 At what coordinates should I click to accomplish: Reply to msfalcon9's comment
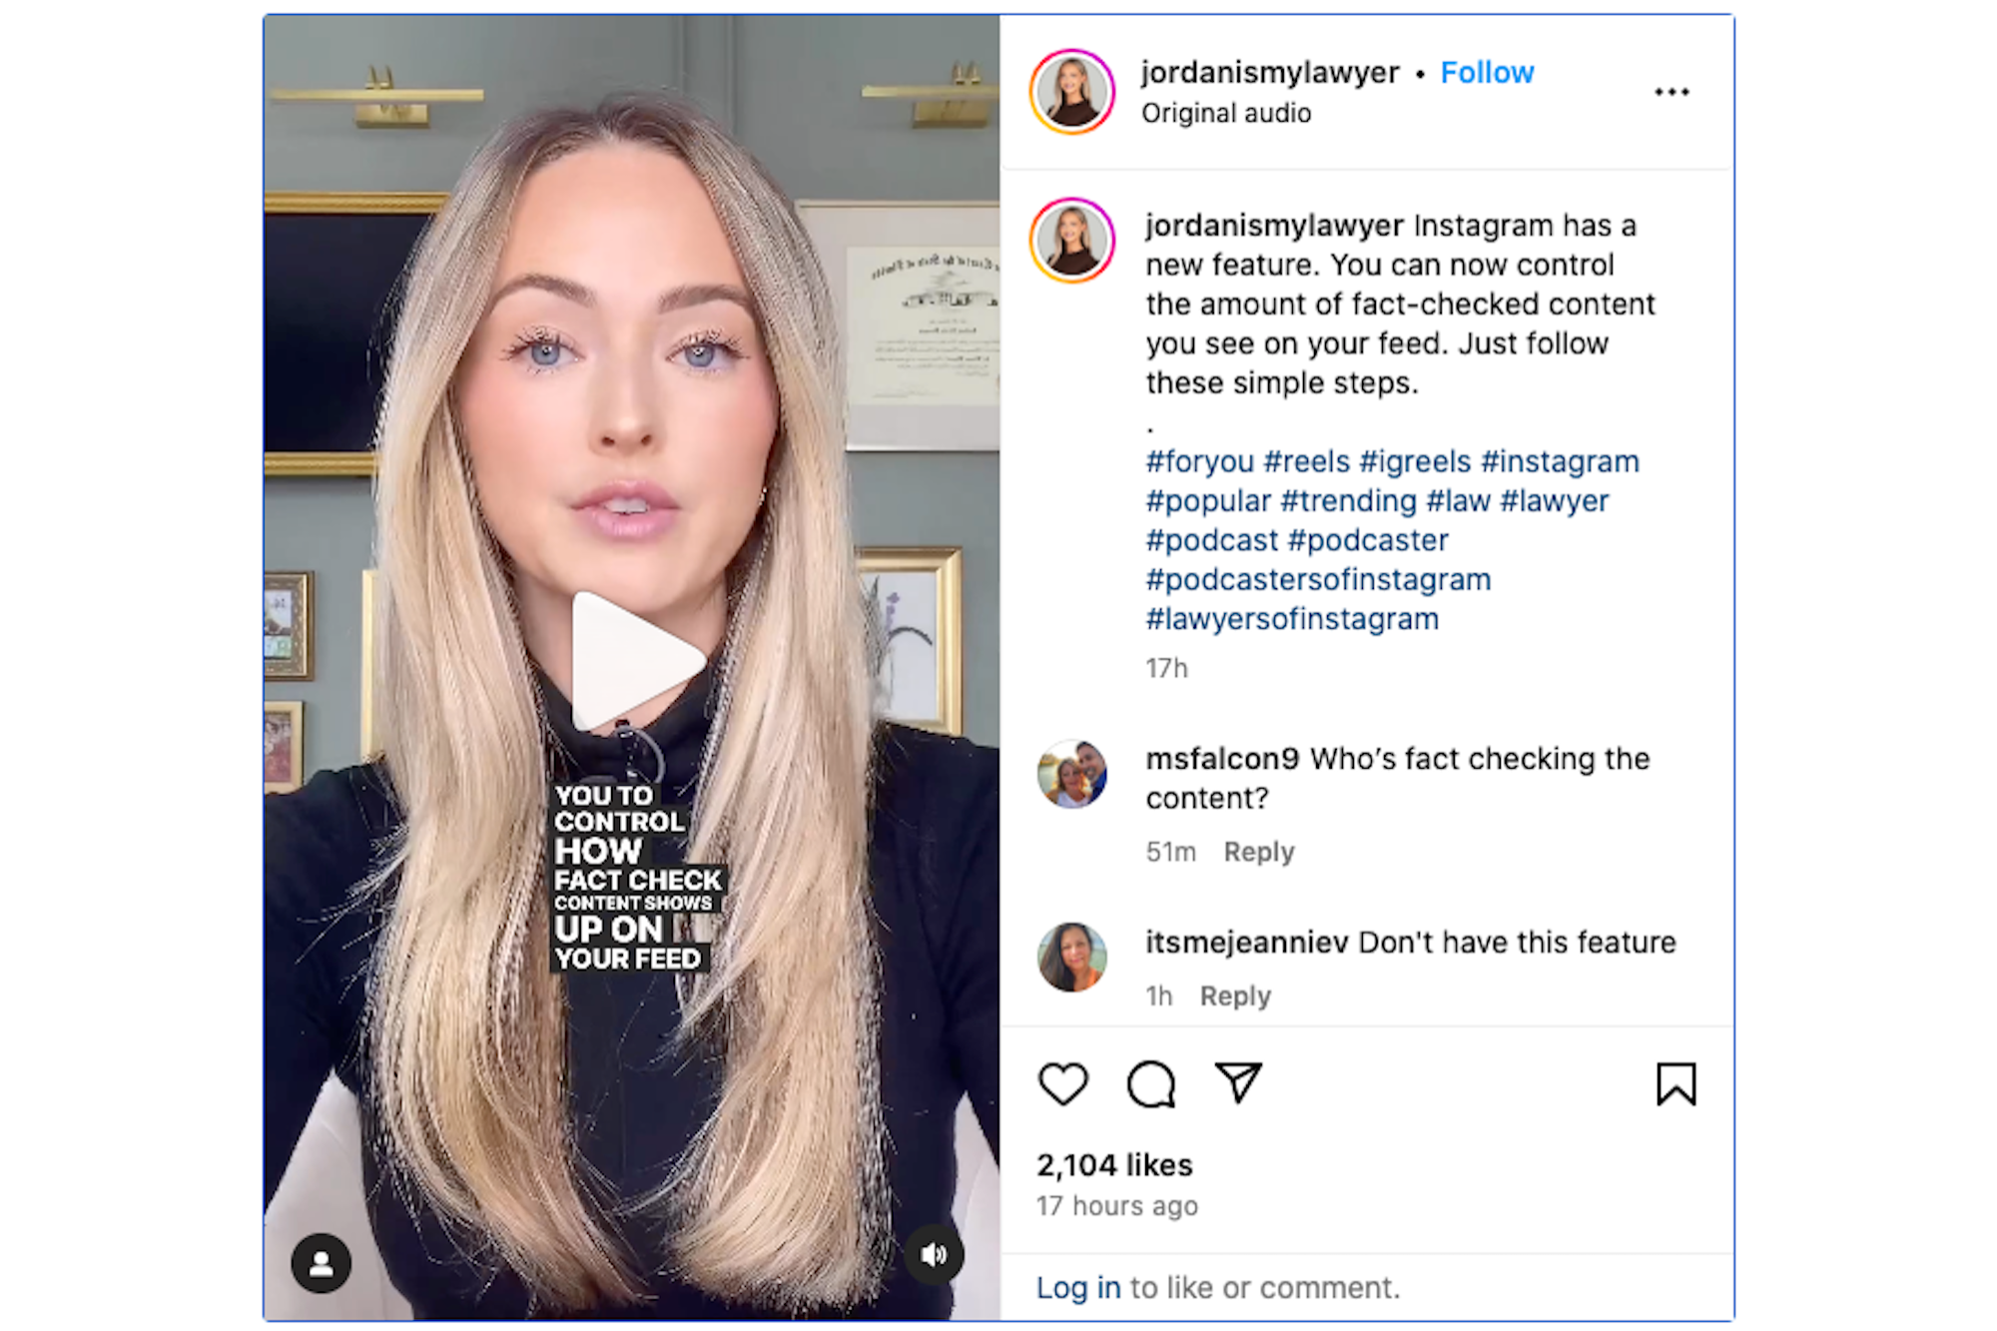(x=1258, y=852)
